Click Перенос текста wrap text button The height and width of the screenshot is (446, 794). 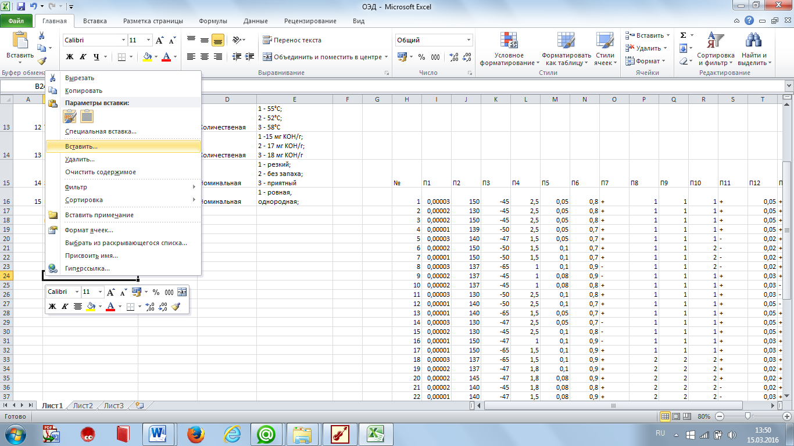pos(292,40)
